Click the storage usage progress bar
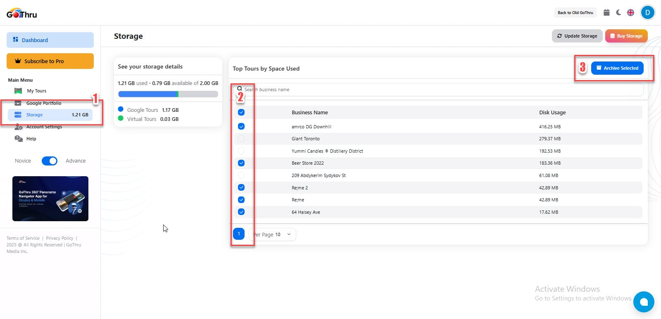The height and width of the screenshot is (319, 661). 168,94
